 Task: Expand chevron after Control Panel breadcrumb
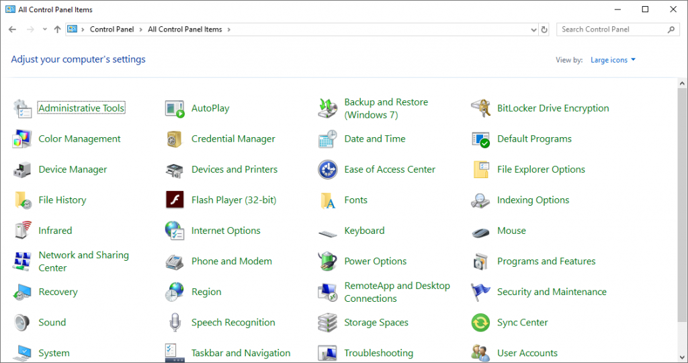point(141,30)
